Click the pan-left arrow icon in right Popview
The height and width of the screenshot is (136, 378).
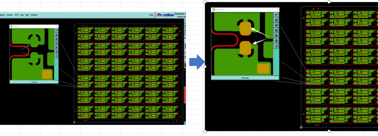point(276,30)
